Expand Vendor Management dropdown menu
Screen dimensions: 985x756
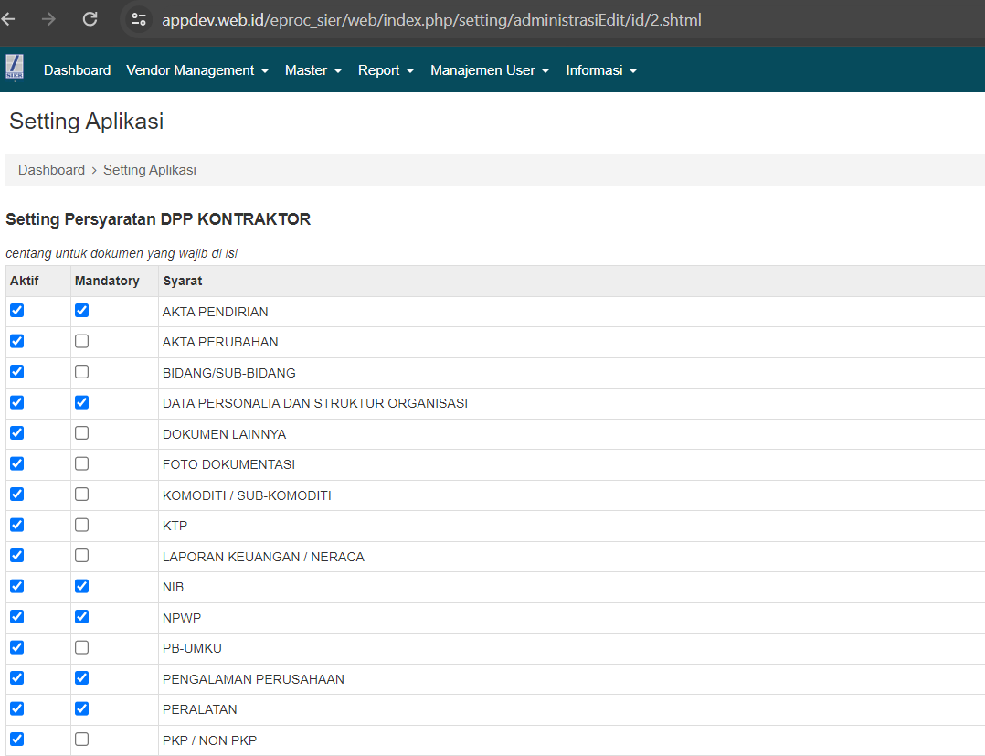pos(197,70)
